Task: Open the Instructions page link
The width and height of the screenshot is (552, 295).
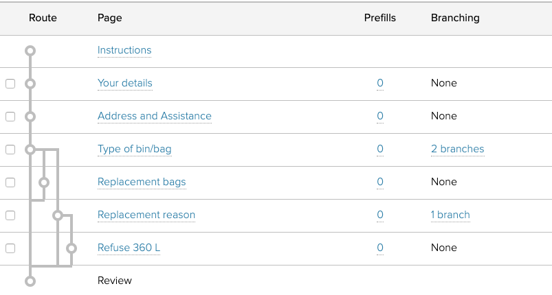Action: [124, 50]
